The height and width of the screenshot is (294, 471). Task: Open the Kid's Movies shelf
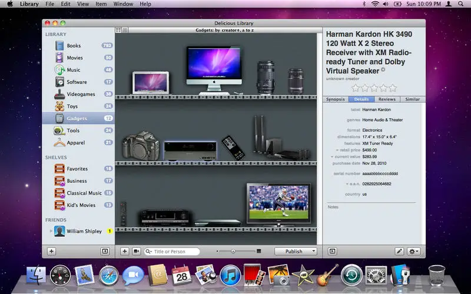[x=78, y=205]
